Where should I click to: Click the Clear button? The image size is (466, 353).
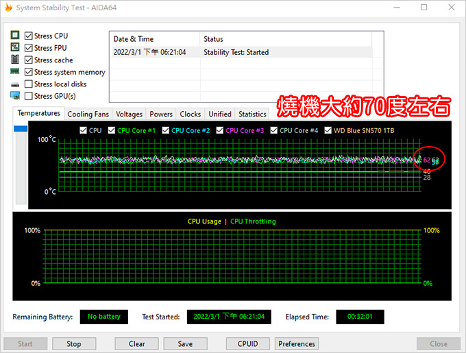[x=136, y=344]
